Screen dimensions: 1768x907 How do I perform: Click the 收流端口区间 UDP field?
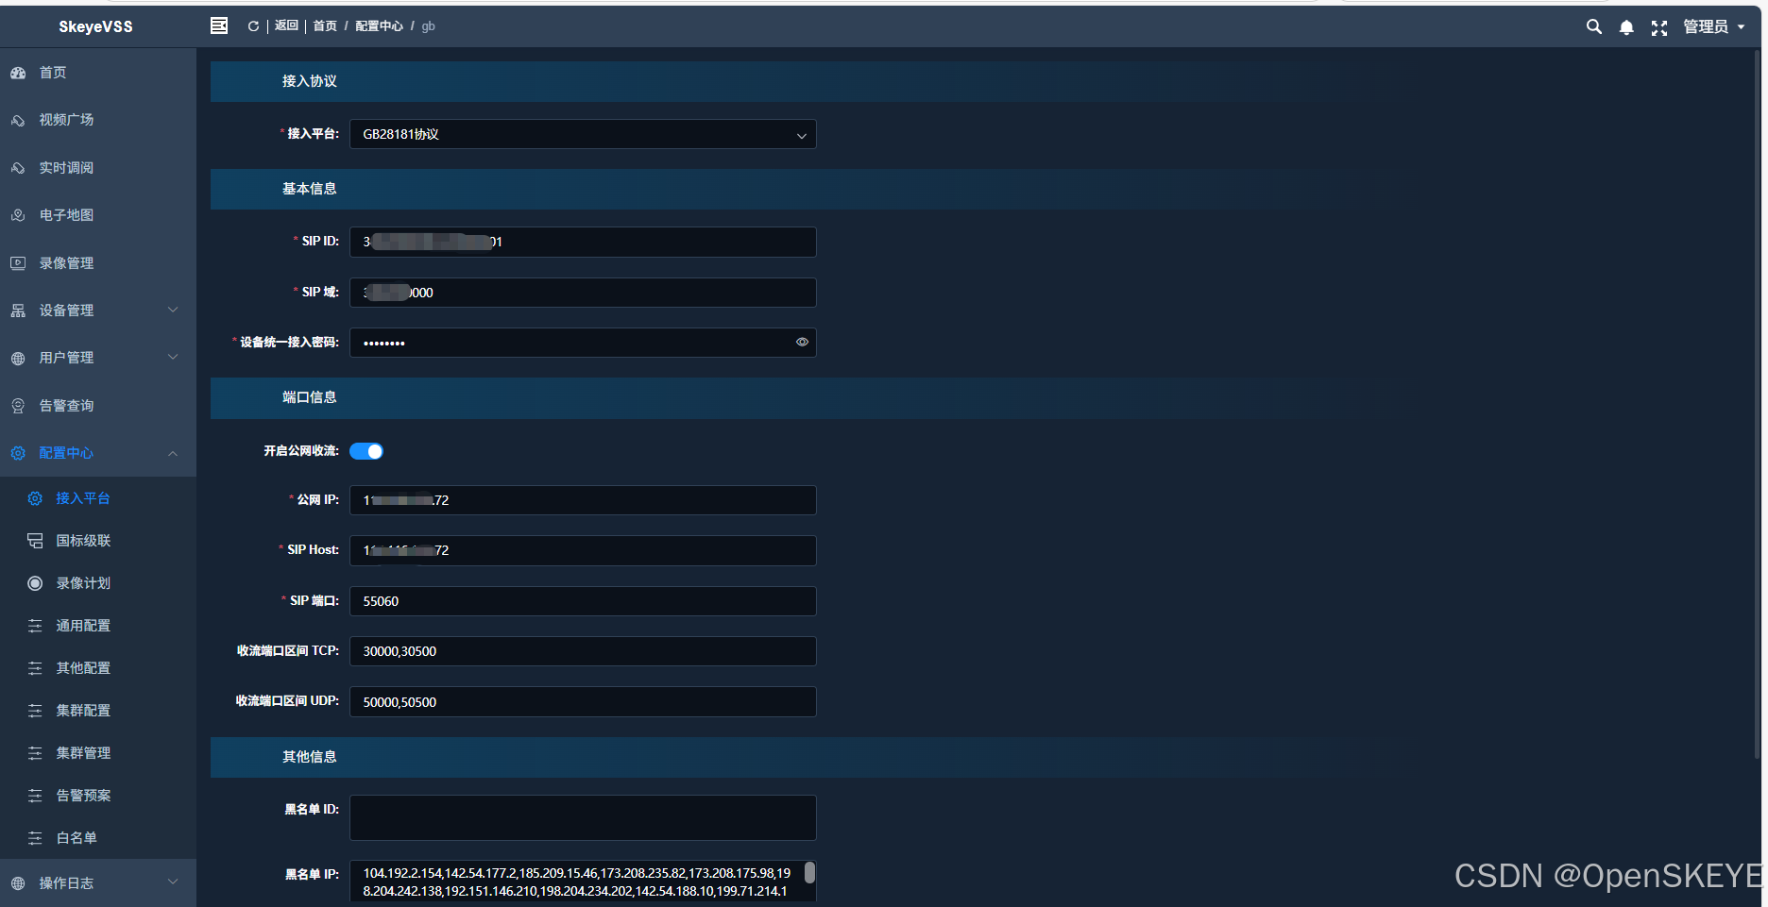[583, 702]
